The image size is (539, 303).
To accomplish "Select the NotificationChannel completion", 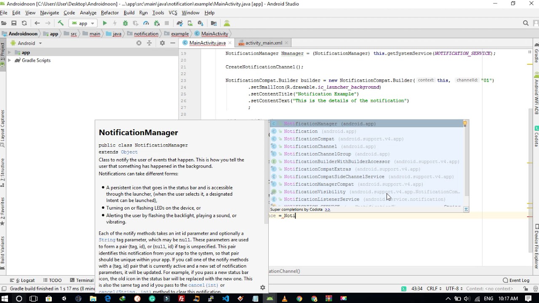I will pyautogui.click(x=366, y=146).
